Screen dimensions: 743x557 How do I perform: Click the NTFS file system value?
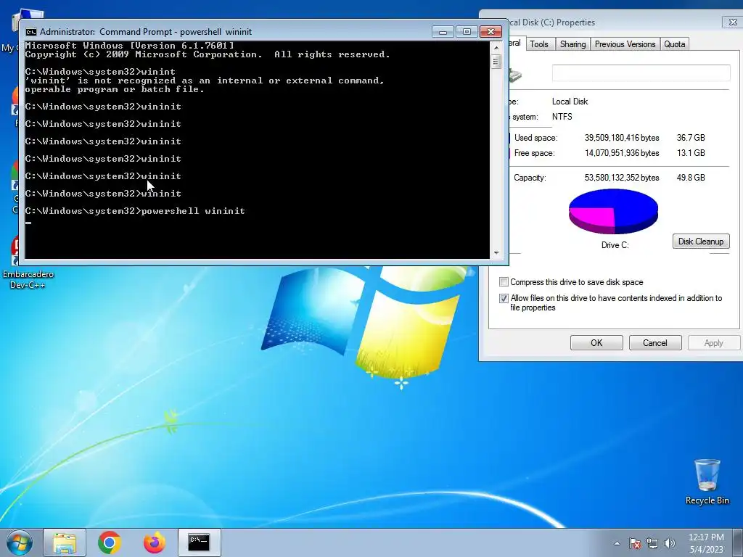pyautogui.click(x=562, y=117)
